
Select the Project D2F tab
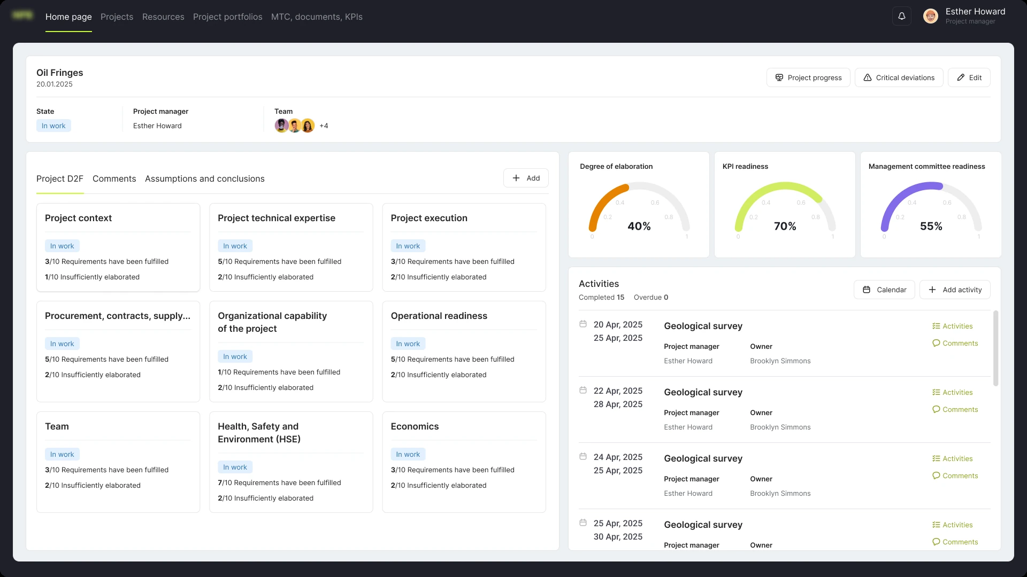60,179
